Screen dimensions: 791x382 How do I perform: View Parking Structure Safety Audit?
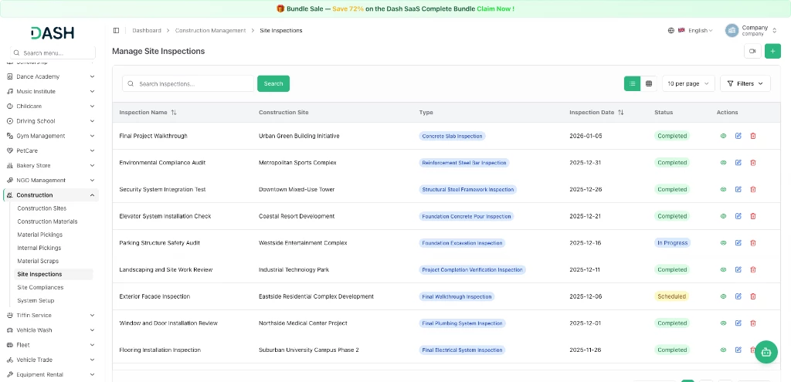pos(723,243)
